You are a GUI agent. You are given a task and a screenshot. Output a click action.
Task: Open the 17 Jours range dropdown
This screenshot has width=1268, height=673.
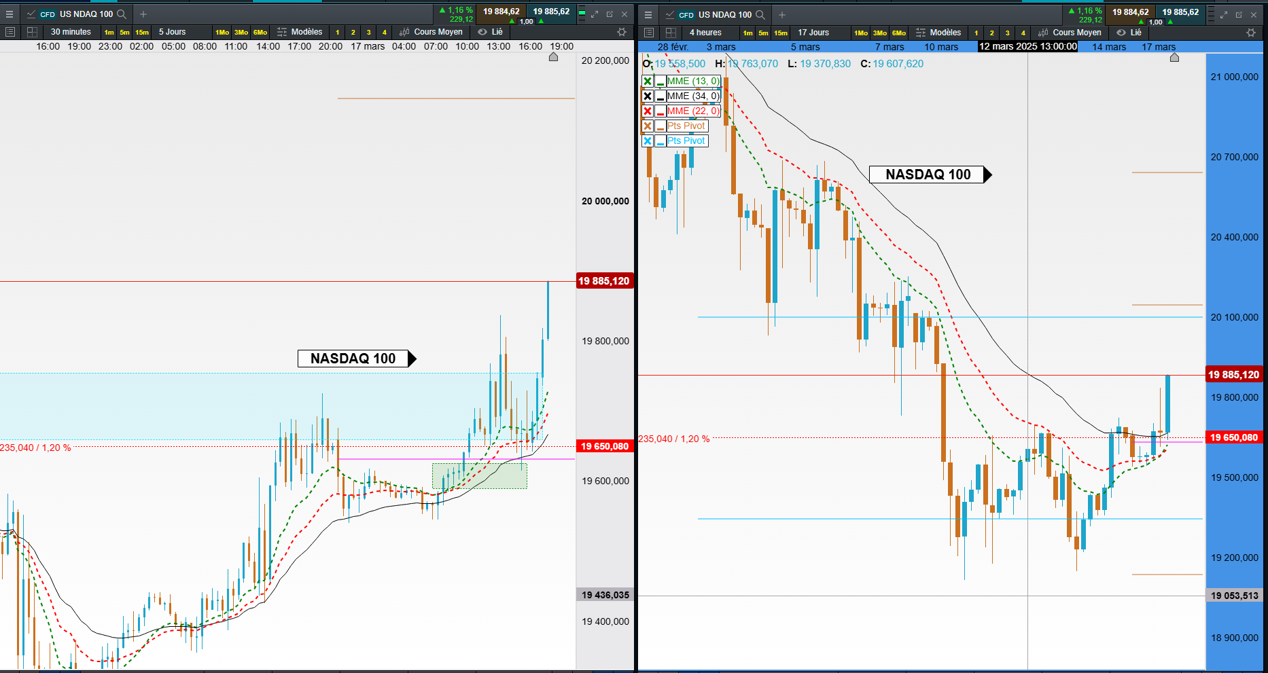813,33
